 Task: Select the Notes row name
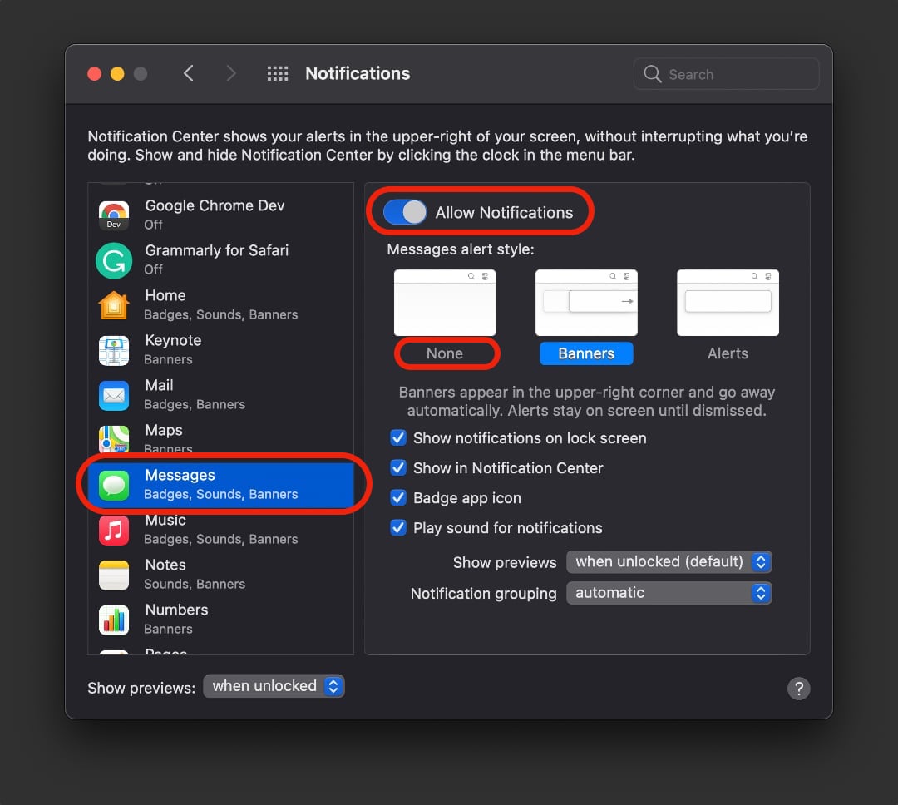(x=165, y=565)
